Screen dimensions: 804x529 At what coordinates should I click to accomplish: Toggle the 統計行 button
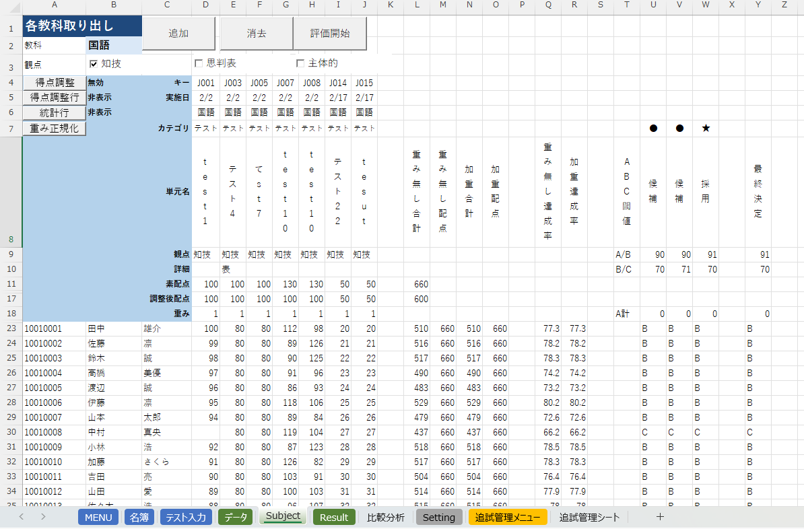55,112
